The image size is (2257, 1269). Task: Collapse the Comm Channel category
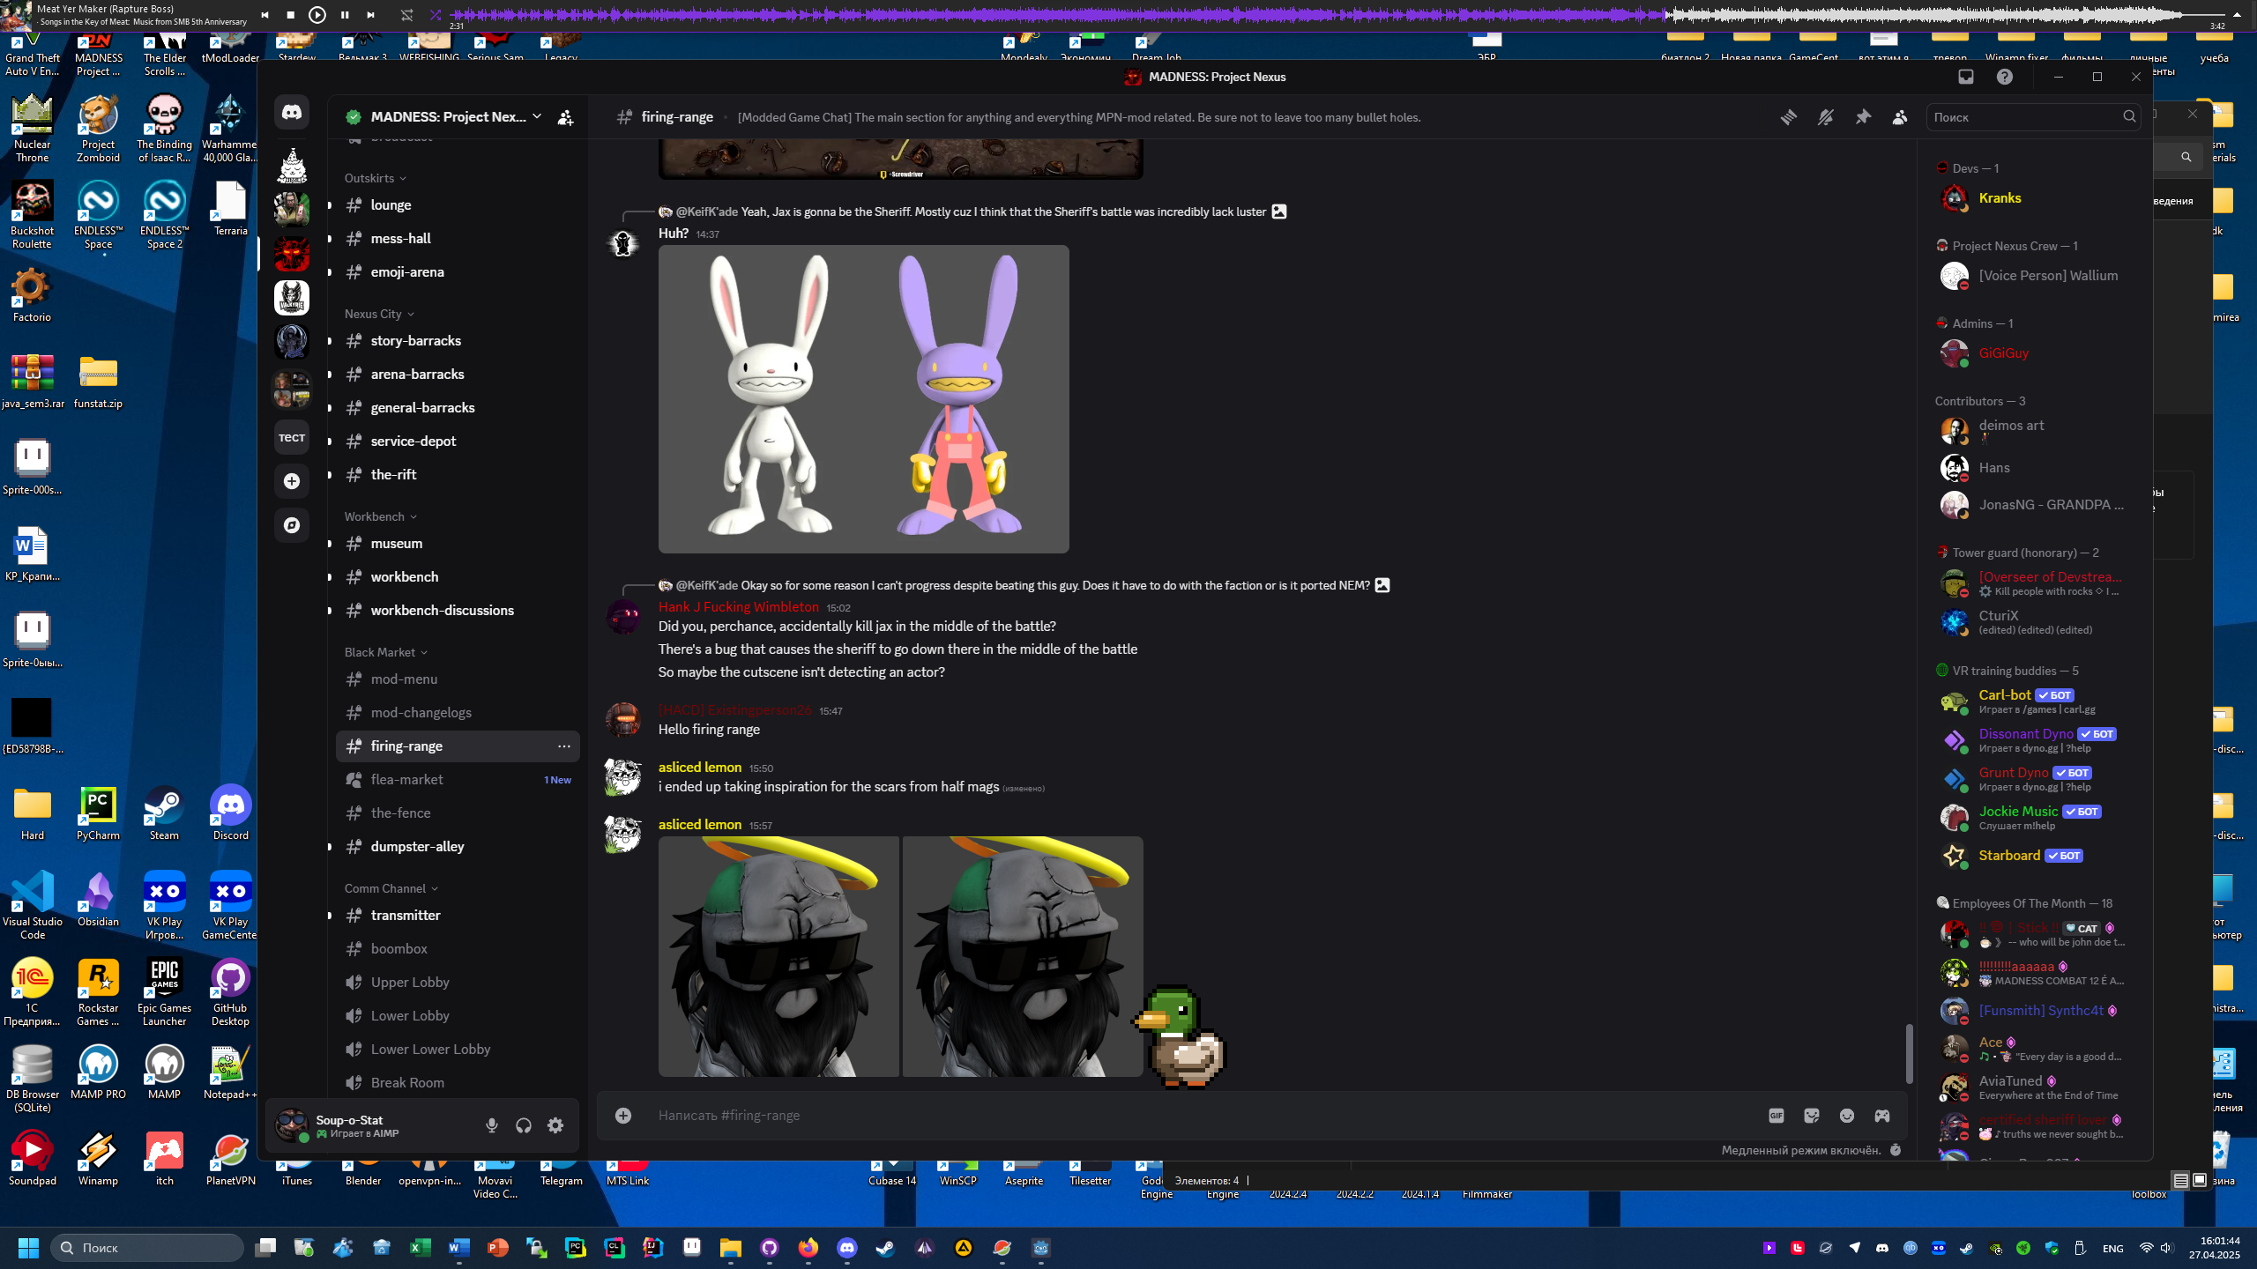pyautogui.click(x=391, y=888)
